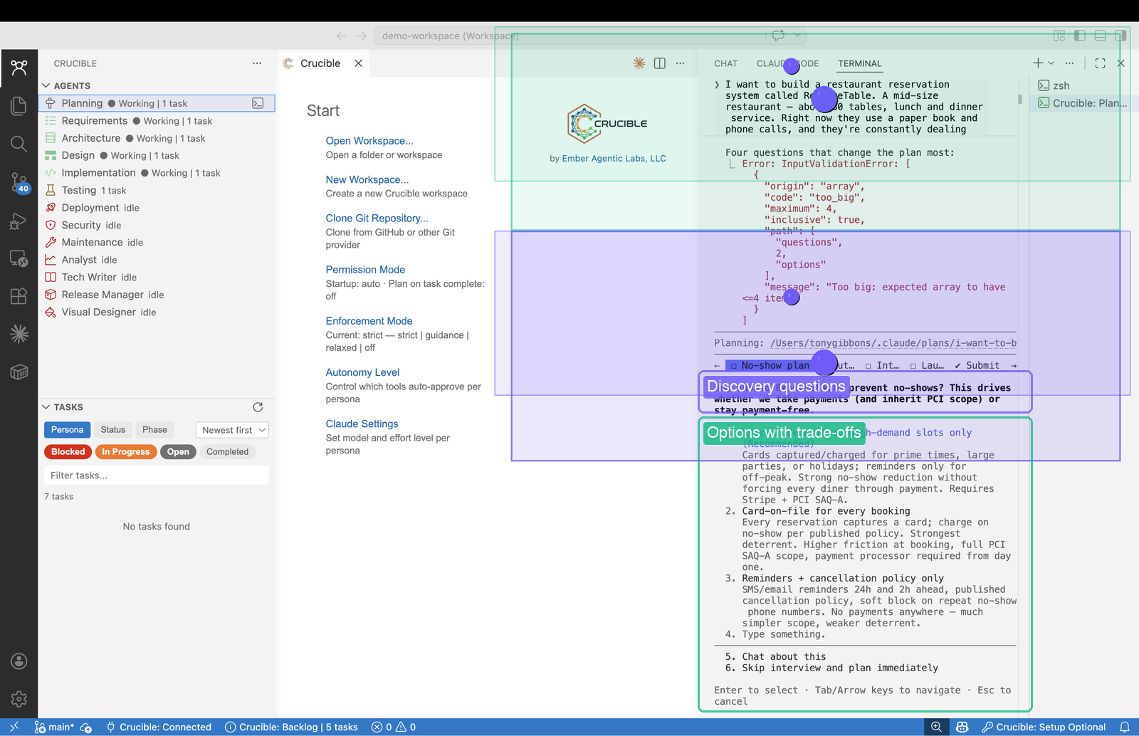Click the split editor layout icon
This screenshot has height=736, width=1139.
click(x=660, y=63)
